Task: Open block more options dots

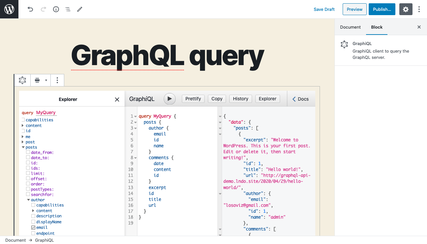Action: coord(57,80)
